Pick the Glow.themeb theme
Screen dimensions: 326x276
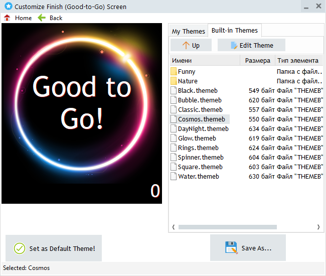click(197, 139)
